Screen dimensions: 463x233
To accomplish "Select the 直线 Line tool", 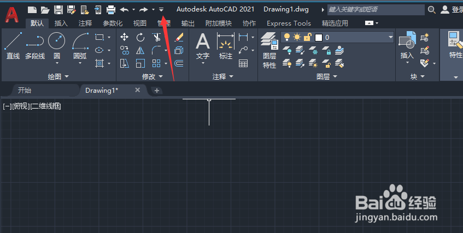I will (x=13, y=46).
